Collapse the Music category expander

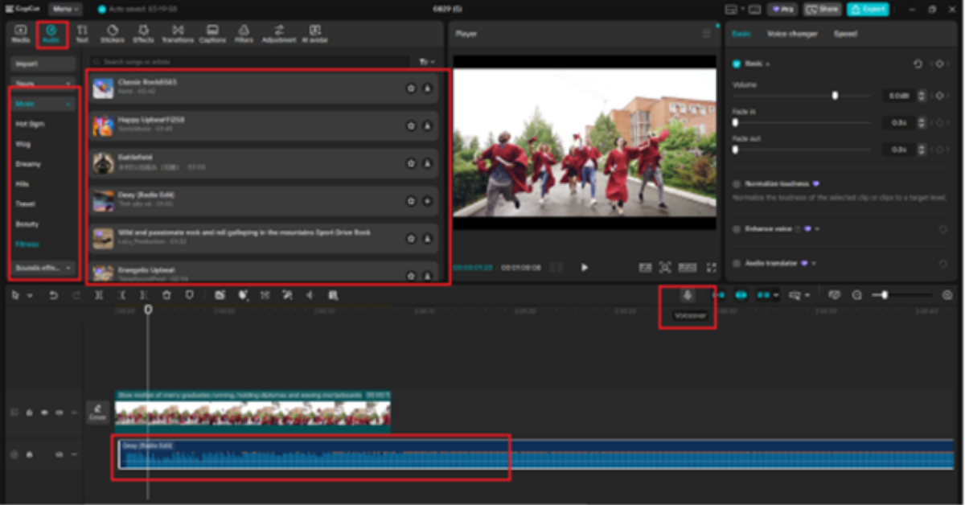(x=68, y=105)
